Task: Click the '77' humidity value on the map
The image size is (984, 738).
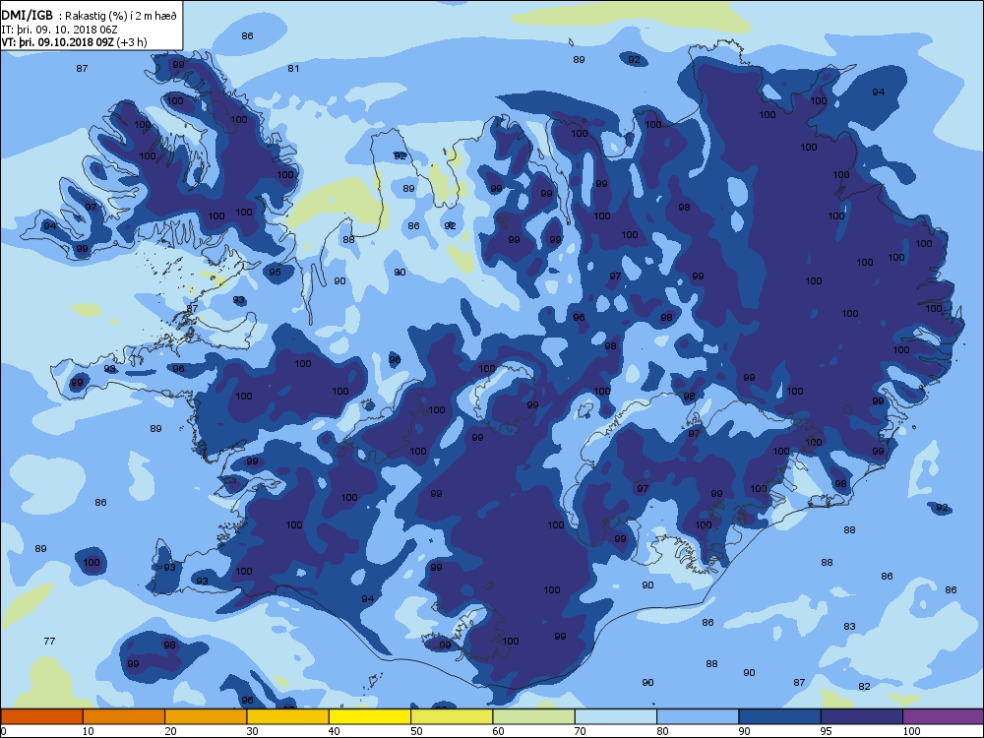Action: point(49,641)
